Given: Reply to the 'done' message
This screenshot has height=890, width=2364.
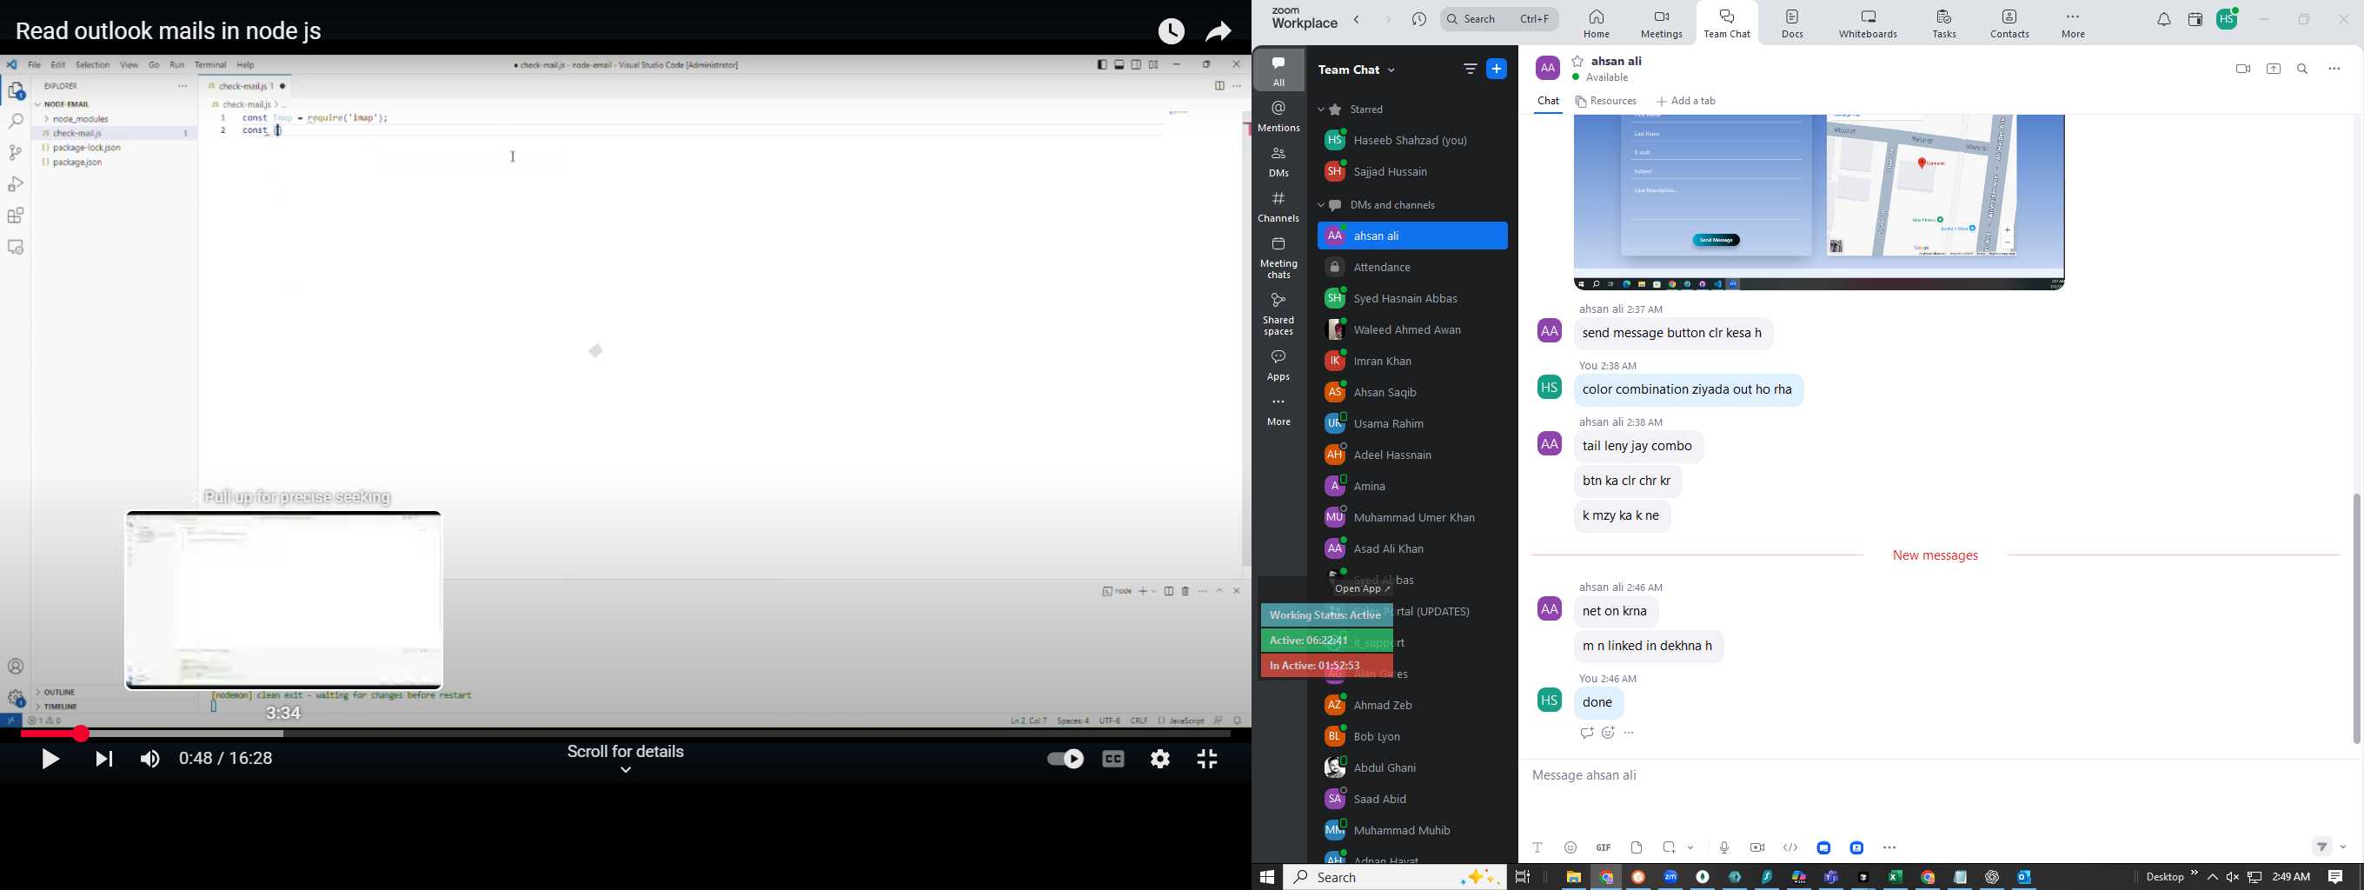Looking at the screenshot, I should pyautogui.click(x=1587, y=733).
